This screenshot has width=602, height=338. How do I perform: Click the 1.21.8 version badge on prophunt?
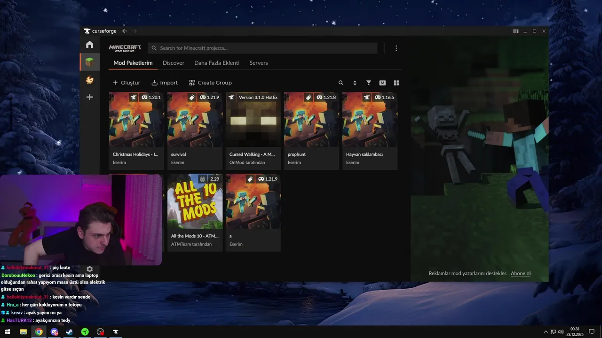click(x=325, y=97)
